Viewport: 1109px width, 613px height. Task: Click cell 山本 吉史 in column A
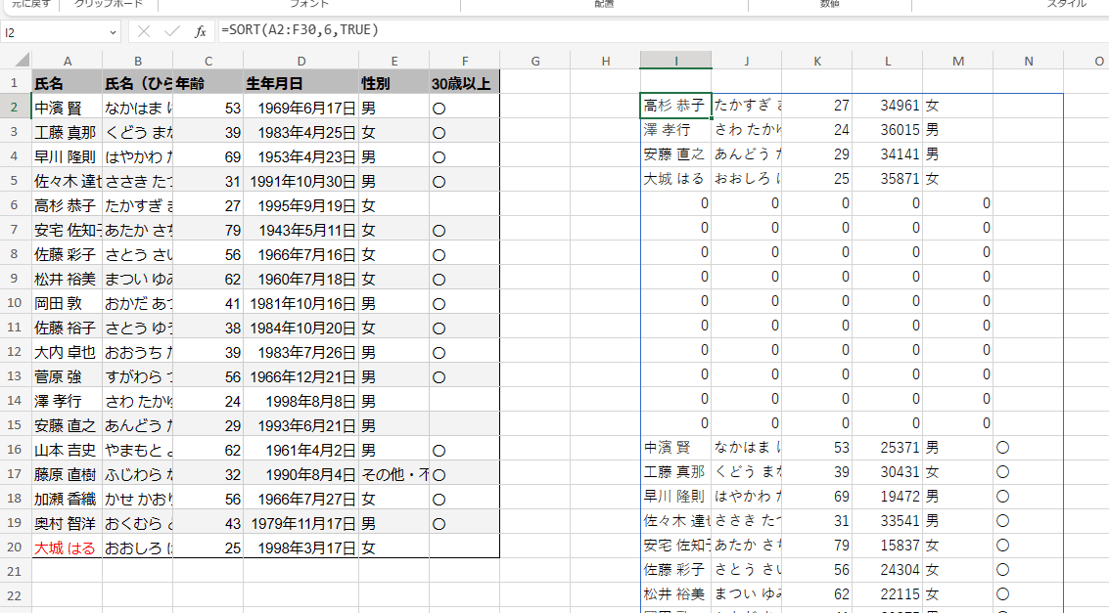pos(68,450)
